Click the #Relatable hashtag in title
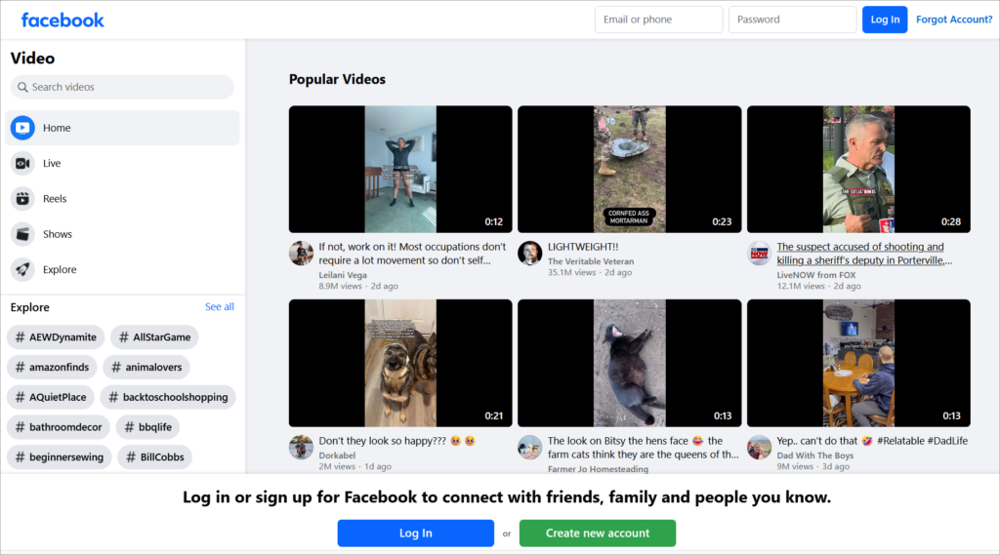1000x555 pixels. pos(900,441)
